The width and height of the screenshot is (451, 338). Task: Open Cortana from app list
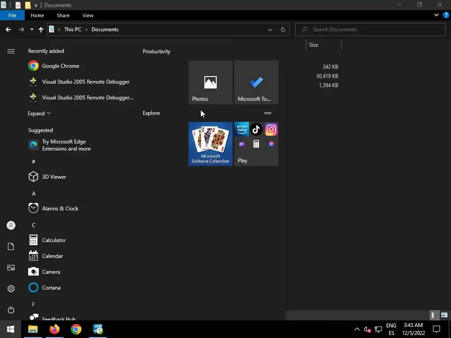[81, 287]
